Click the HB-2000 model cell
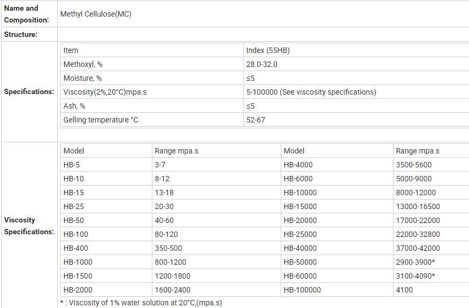This screenshot has width=469, height=308. [78, 290]
